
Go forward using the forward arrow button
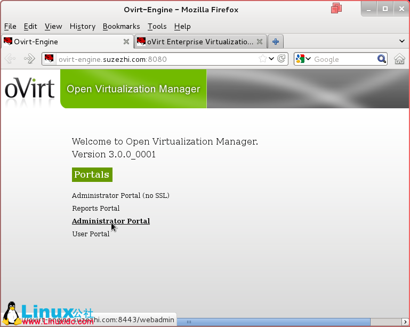point(29,59)
